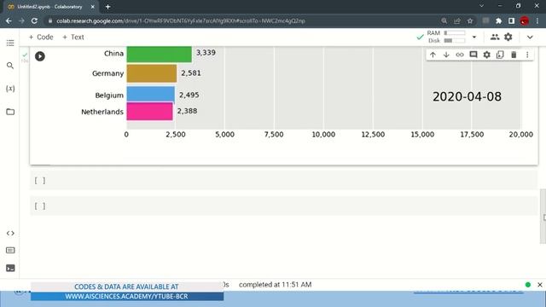Open the RAM and Disk resource indicator
Image resolution: width=546 pixels, height=307 pixels.
tap(446, 37)
